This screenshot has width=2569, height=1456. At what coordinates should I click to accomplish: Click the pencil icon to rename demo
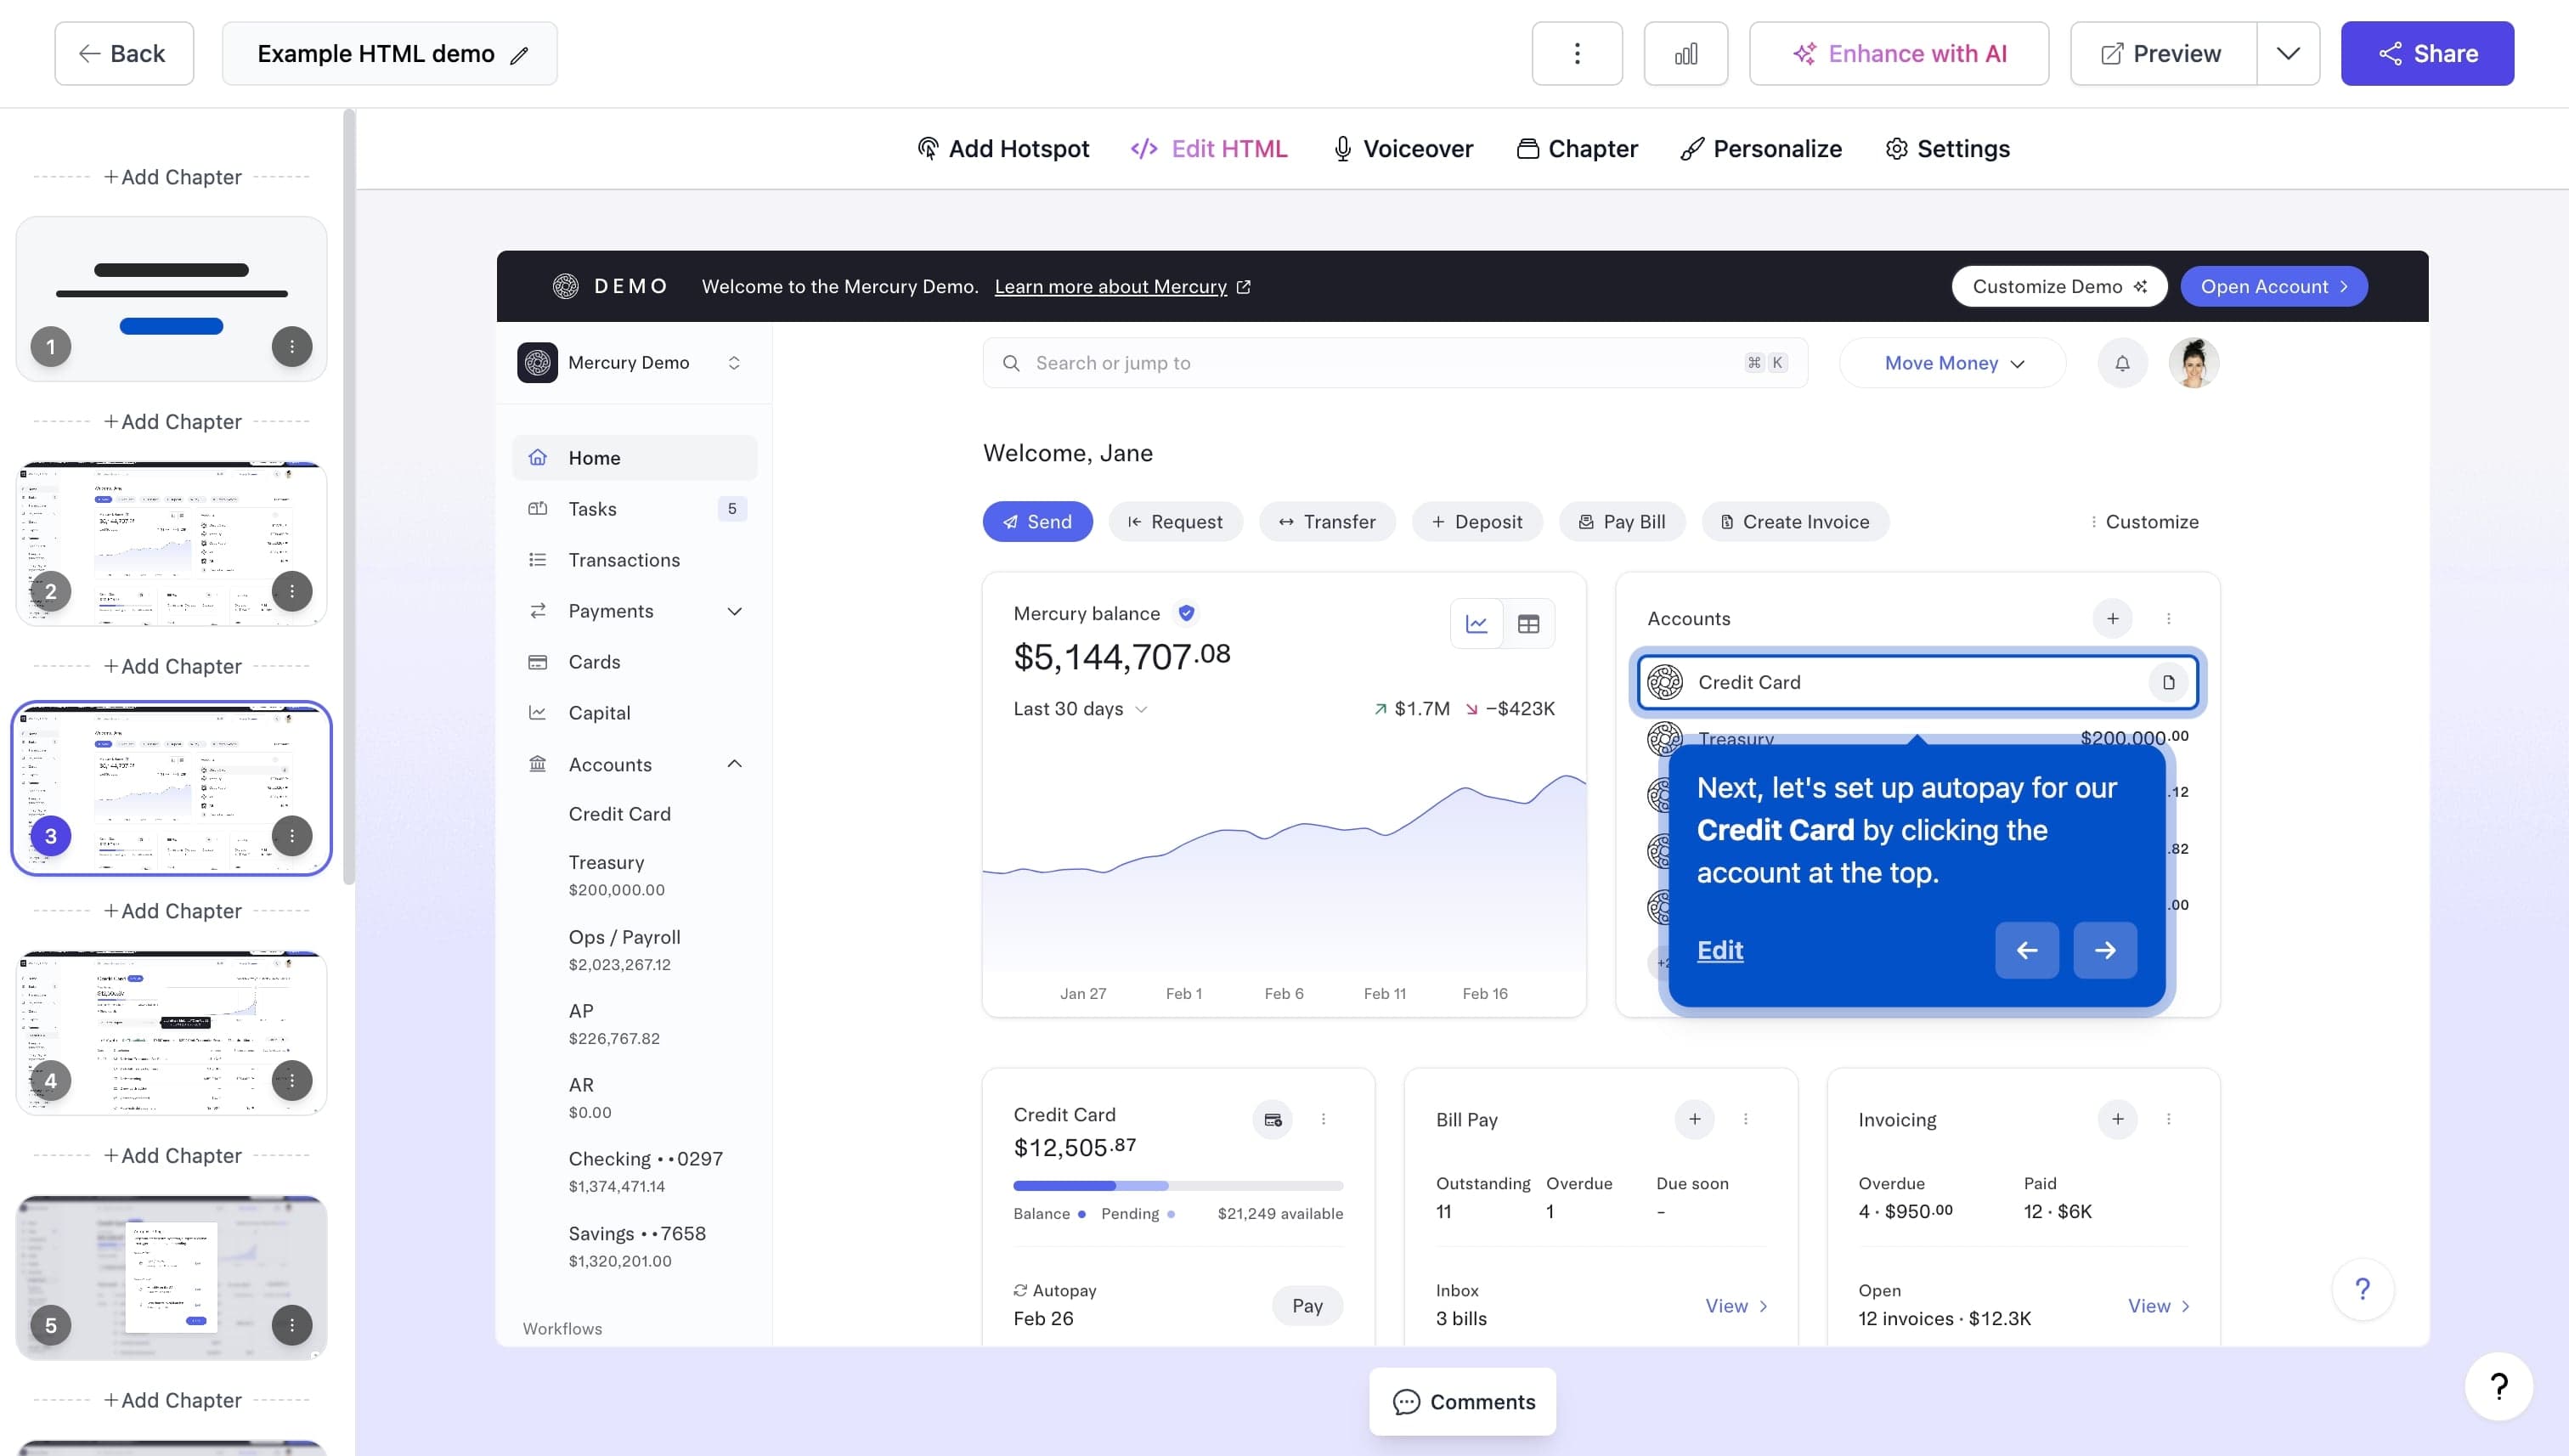(x=519, y=55)
